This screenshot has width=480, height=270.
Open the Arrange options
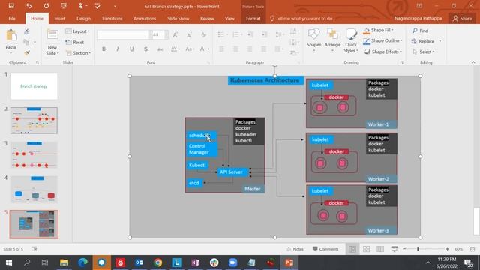click(x=332, y=40)
